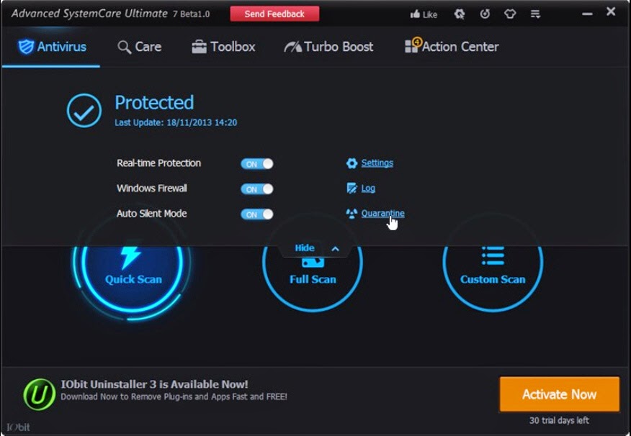
Task: Open the IObit Uninstaller 3 promotion text
Action: (x=174, y=390)
